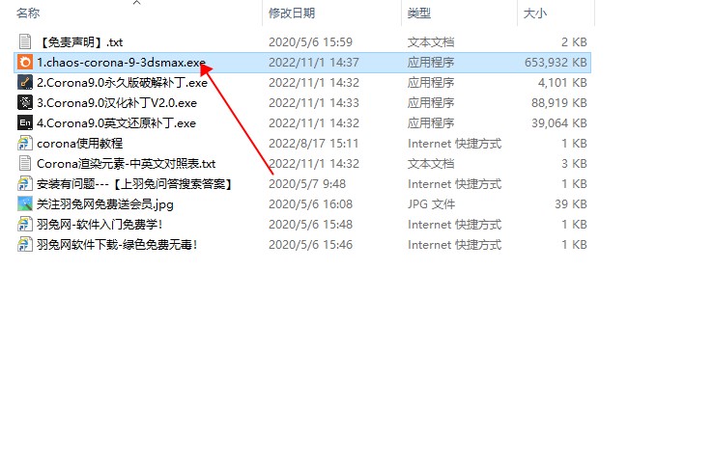Select 关注羽兔网免费送会员.jpg file name
This screenshot has width=713, height=459.
click(105, 204)
